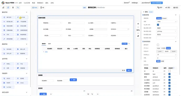This screenshot has width=181, height=96.
Task: Click the blue 确定 confirm button in dialog
Action: pyautogui.click(x=129, y=70)
